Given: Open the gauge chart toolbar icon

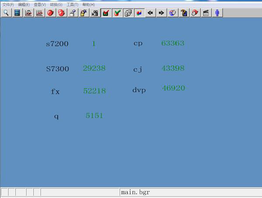Looking at the screenshot, I should click(28, 13).
